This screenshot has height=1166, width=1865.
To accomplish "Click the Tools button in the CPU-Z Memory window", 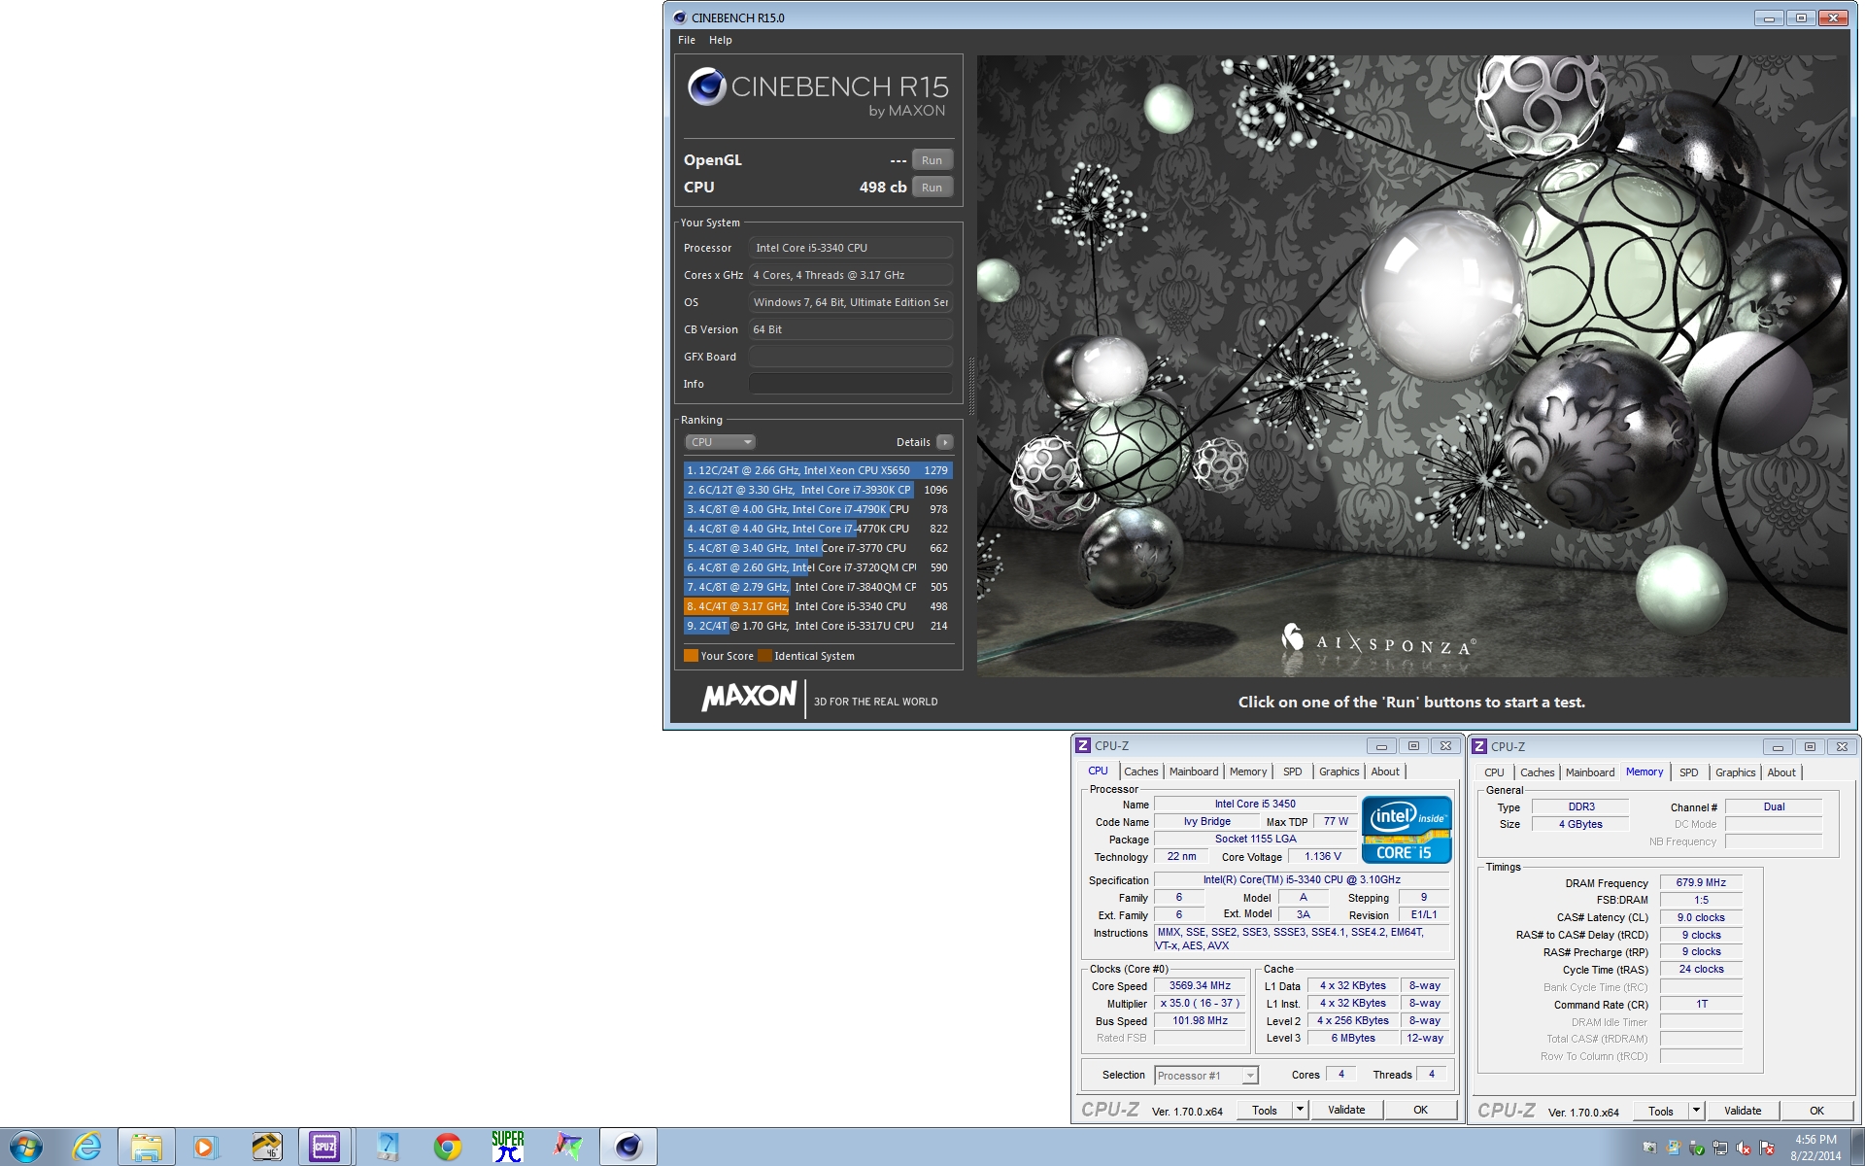I will coord(1661,1111).
